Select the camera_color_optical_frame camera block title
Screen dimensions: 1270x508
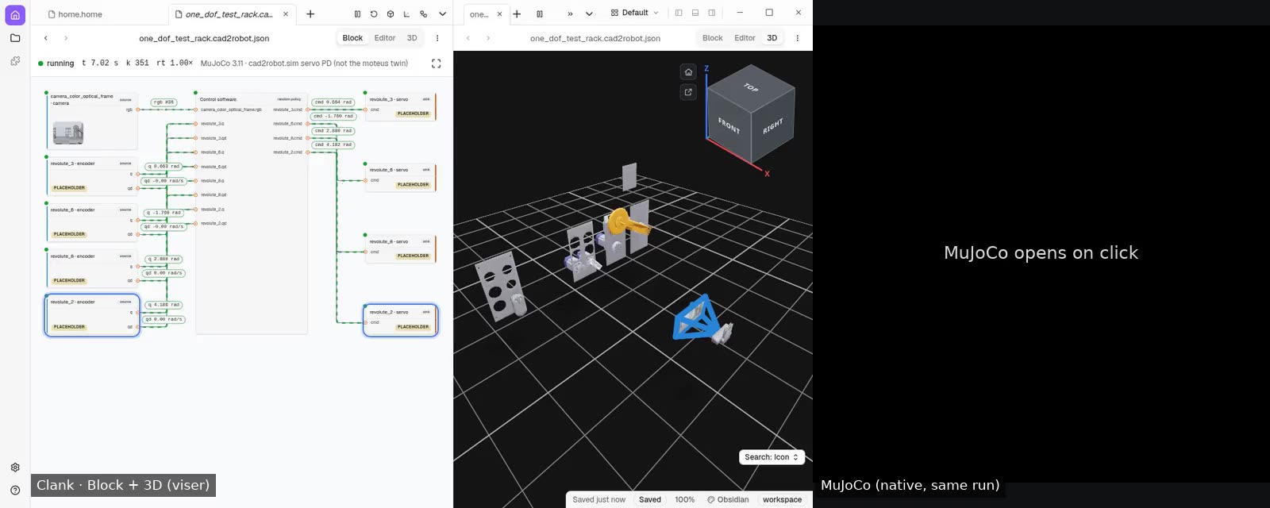click(x=82, y=99)
